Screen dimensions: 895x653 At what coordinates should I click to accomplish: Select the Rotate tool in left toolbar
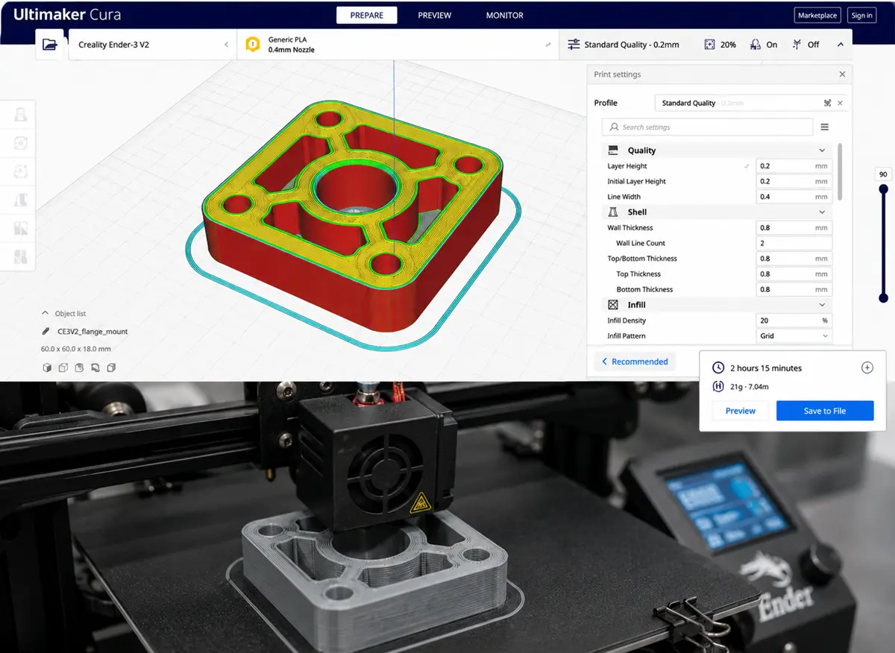(21, 171)
